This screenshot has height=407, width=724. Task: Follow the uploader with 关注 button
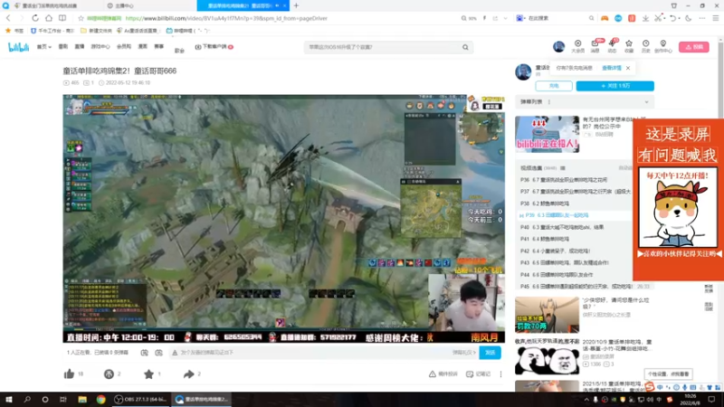point(615,86)
